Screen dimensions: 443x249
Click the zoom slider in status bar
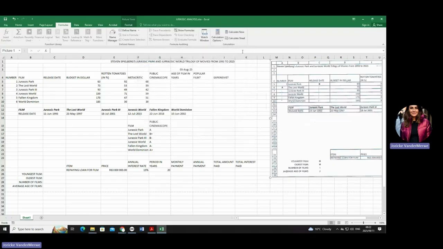point(363,223)
